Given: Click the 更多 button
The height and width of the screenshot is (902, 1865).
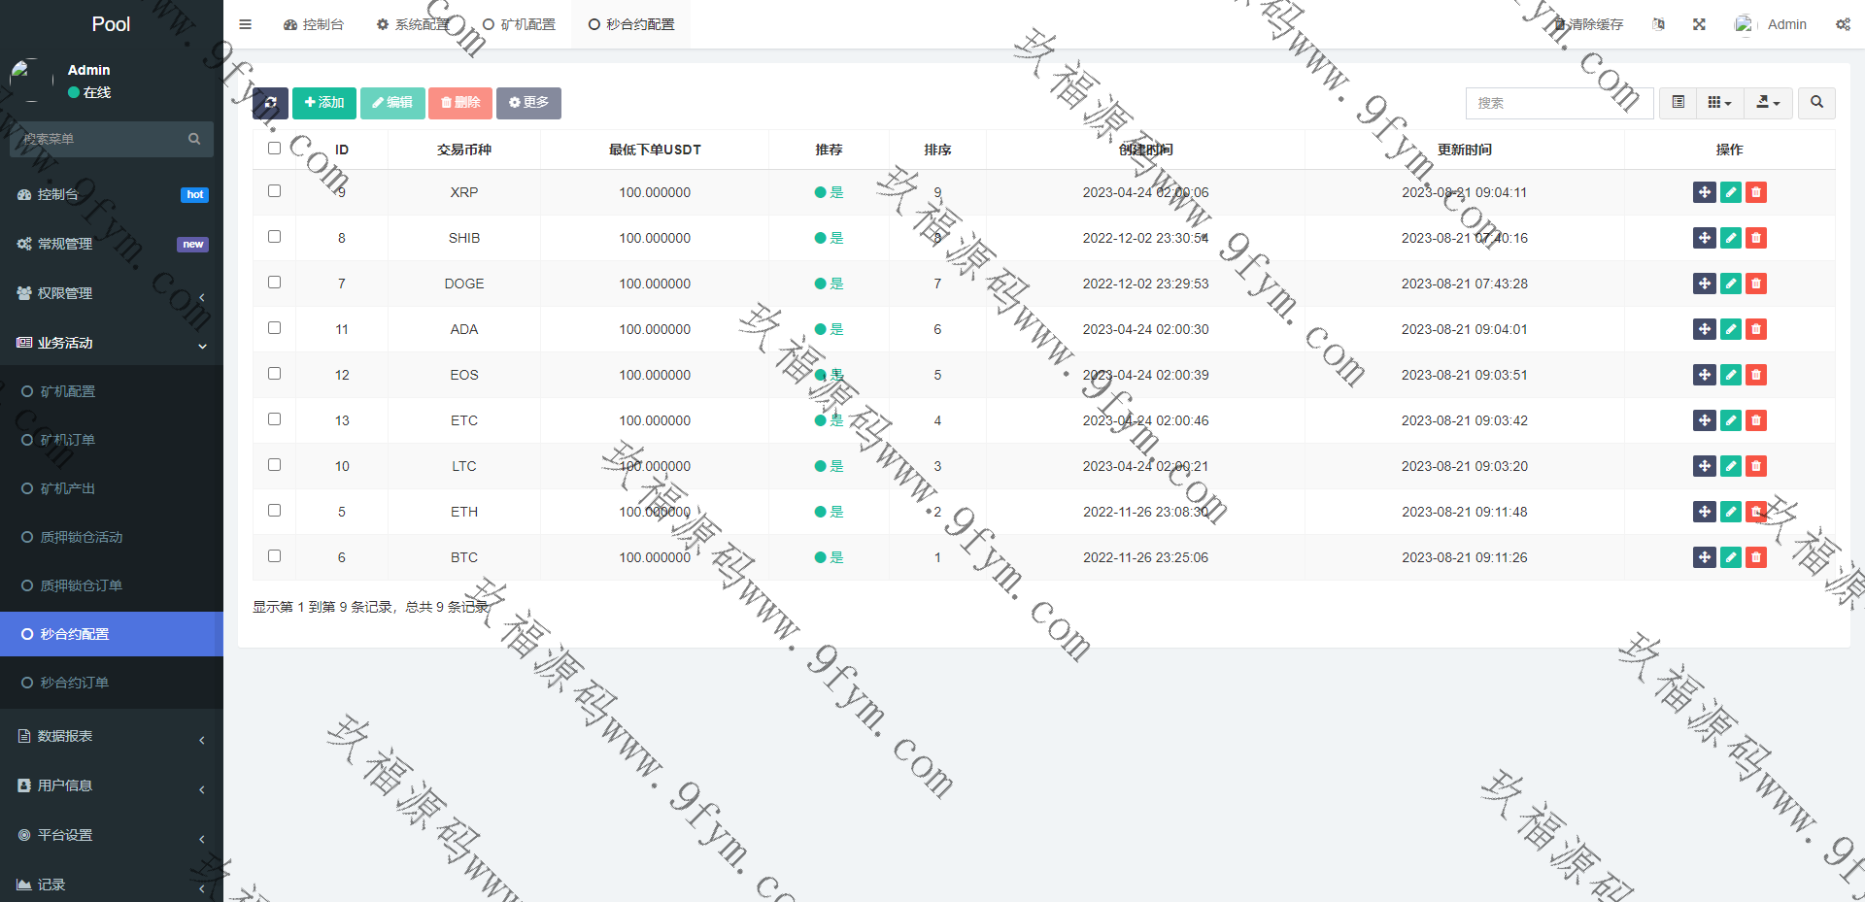Looking at the screenshot, I should pos(528,103).
